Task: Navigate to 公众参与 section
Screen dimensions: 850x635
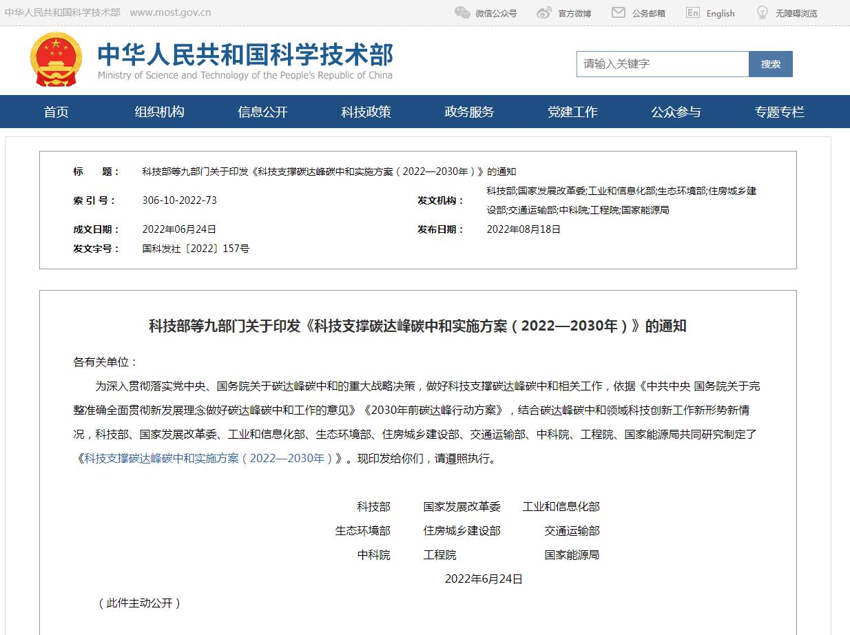Action: click(x=676, y=112)
